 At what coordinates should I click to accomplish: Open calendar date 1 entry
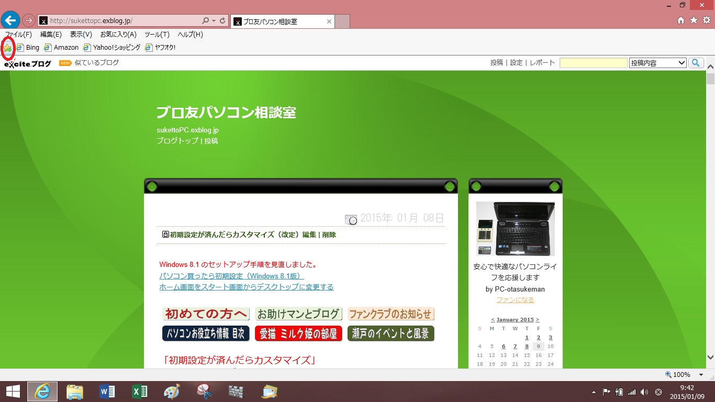pos(527,338)
